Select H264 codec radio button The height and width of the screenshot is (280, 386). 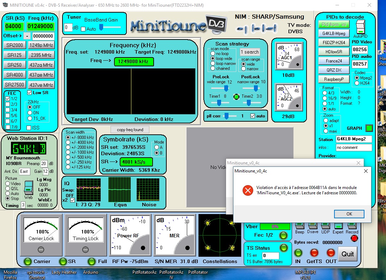coord(357,83)
